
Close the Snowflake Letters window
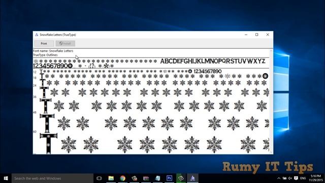point(268,35)
